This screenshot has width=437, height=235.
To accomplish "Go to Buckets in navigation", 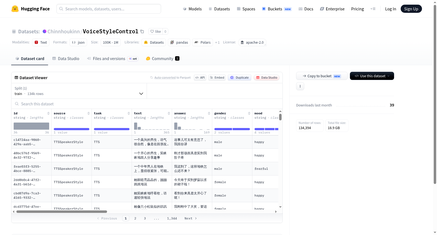I will click(x=277, y=9).
